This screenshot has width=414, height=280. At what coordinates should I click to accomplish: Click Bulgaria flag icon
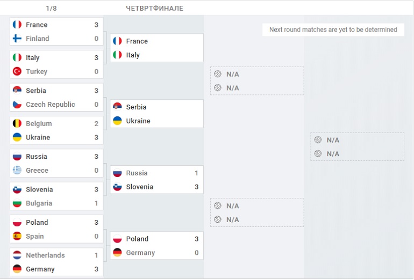tap(17, 203)
